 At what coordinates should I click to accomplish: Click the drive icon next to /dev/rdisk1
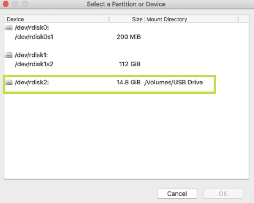9,55
